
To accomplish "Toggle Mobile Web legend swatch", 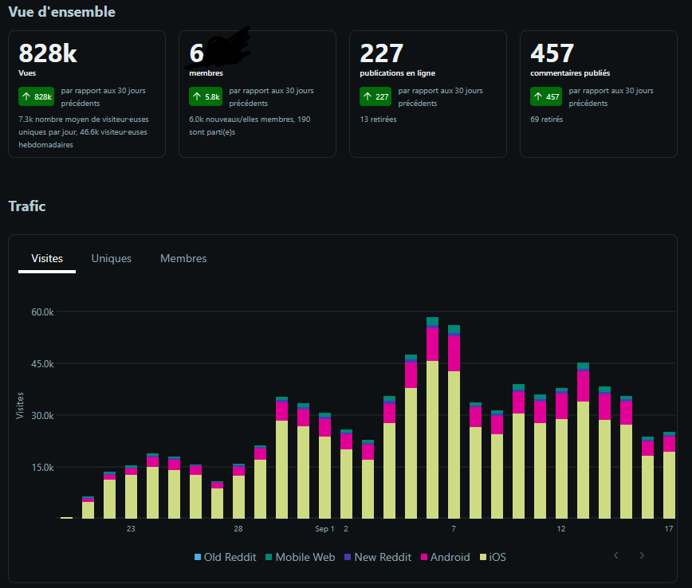I will click(x=269, y=557).
